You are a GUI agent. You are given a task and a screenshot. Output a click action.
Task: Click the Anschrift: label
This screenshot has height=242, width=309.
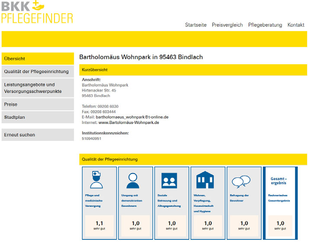[91, 80]
